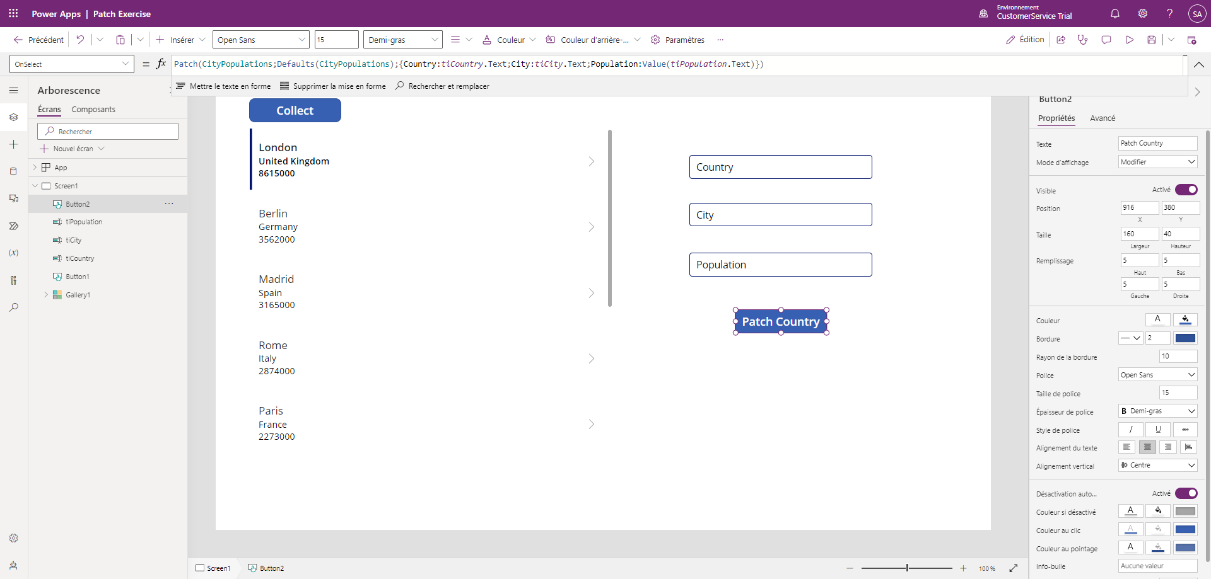Switch to the Écrans tab

point(49,110)
